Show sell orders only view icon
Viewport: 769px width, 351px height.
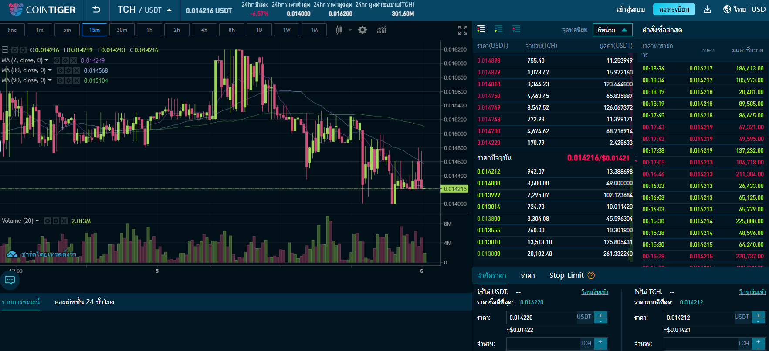[x=516, y=29]
